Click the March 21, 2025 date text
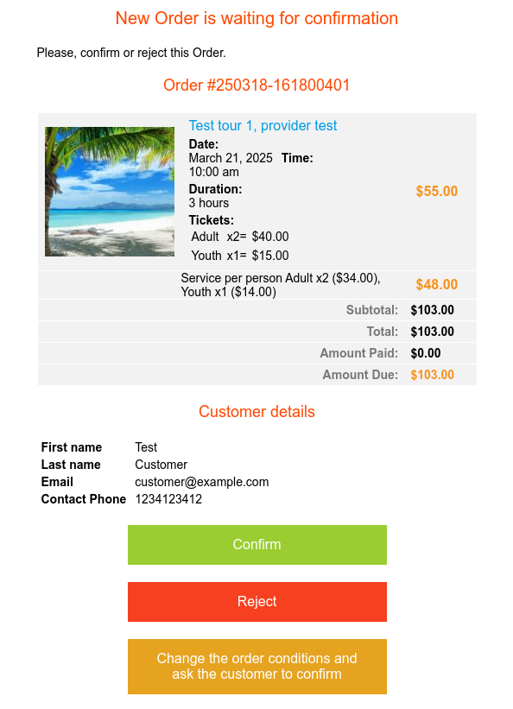Screen dimensions: 513x709 [231, 158]
